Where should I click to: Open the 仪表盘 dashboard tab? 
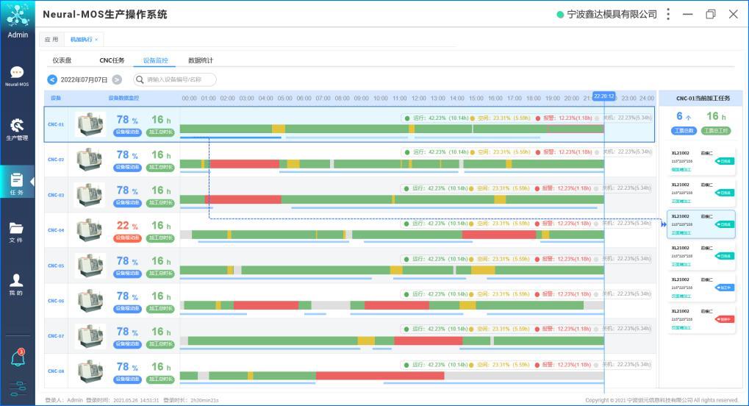tap(62, 60)
